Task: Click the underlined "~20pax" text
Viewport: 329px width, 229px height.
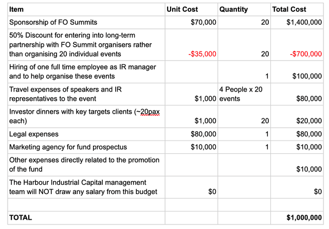Action: 144,112
